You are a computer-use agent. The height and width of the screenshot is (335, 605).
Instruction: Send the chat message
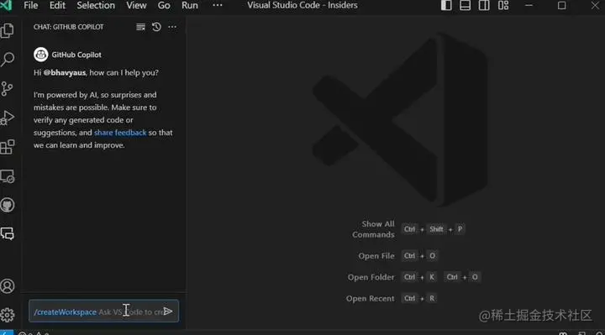point(167,311)
